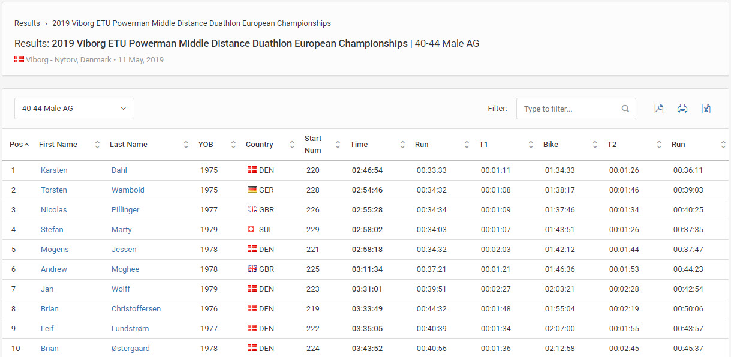Click the German flag in Torsten Wambold's row
The image size is (731, 357).
point(252,190)
